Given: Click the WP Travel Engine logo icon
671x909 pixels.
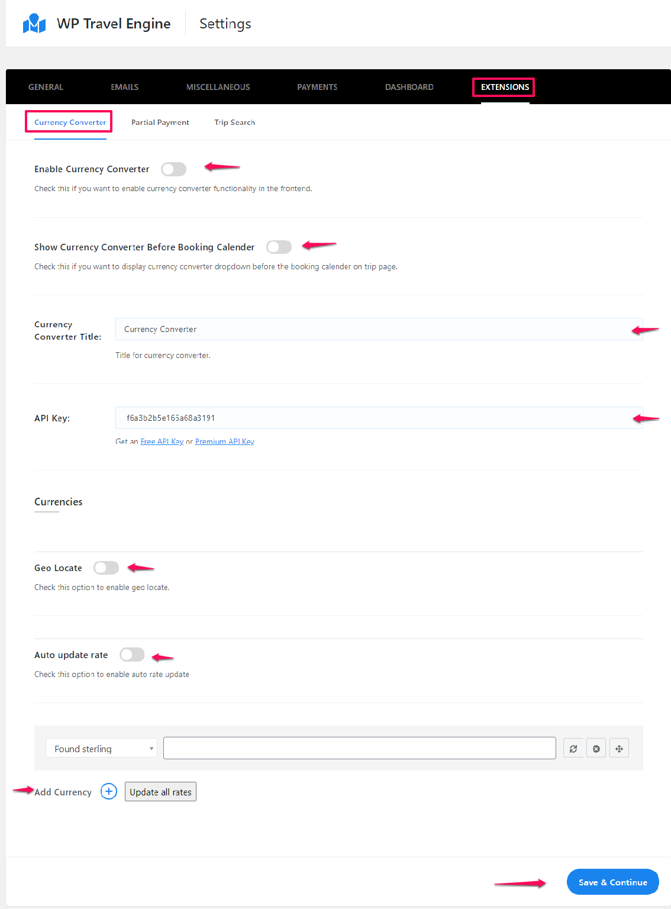Looking at the screenshot, I should coord(34,24).
